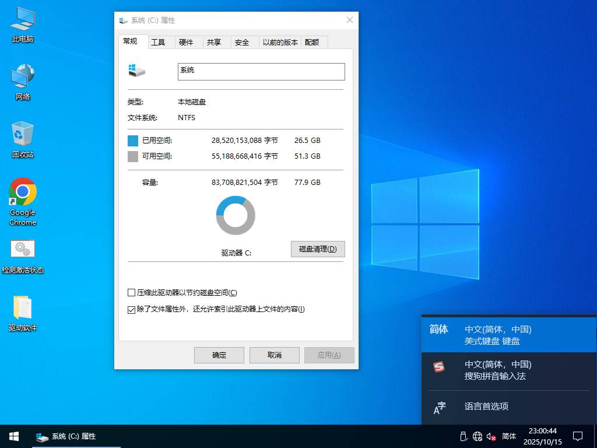
Task: Switch to the 工具 tab
Action: click(x=158, y=43)
